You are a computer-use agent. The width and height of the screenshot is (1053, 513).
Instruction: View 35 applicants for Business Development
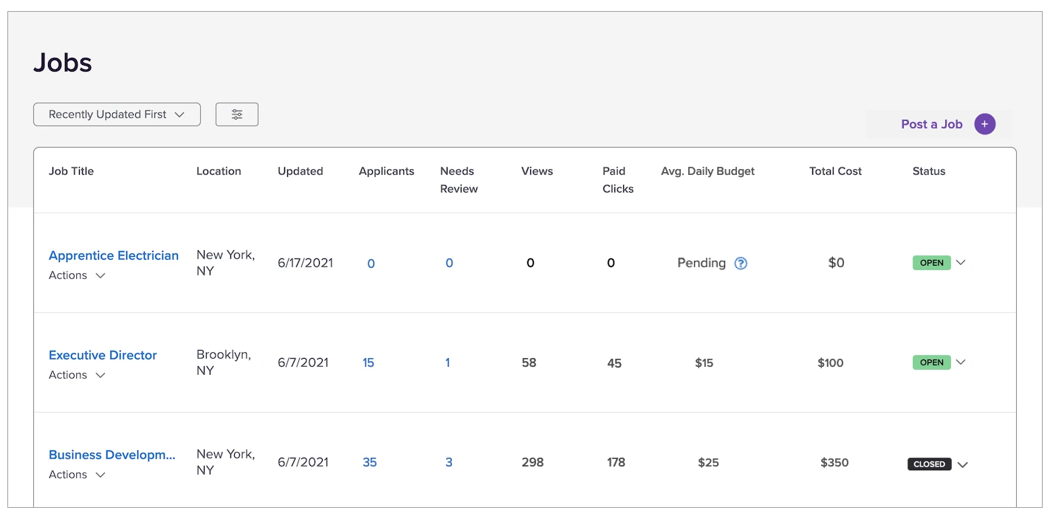pos(369,462)
